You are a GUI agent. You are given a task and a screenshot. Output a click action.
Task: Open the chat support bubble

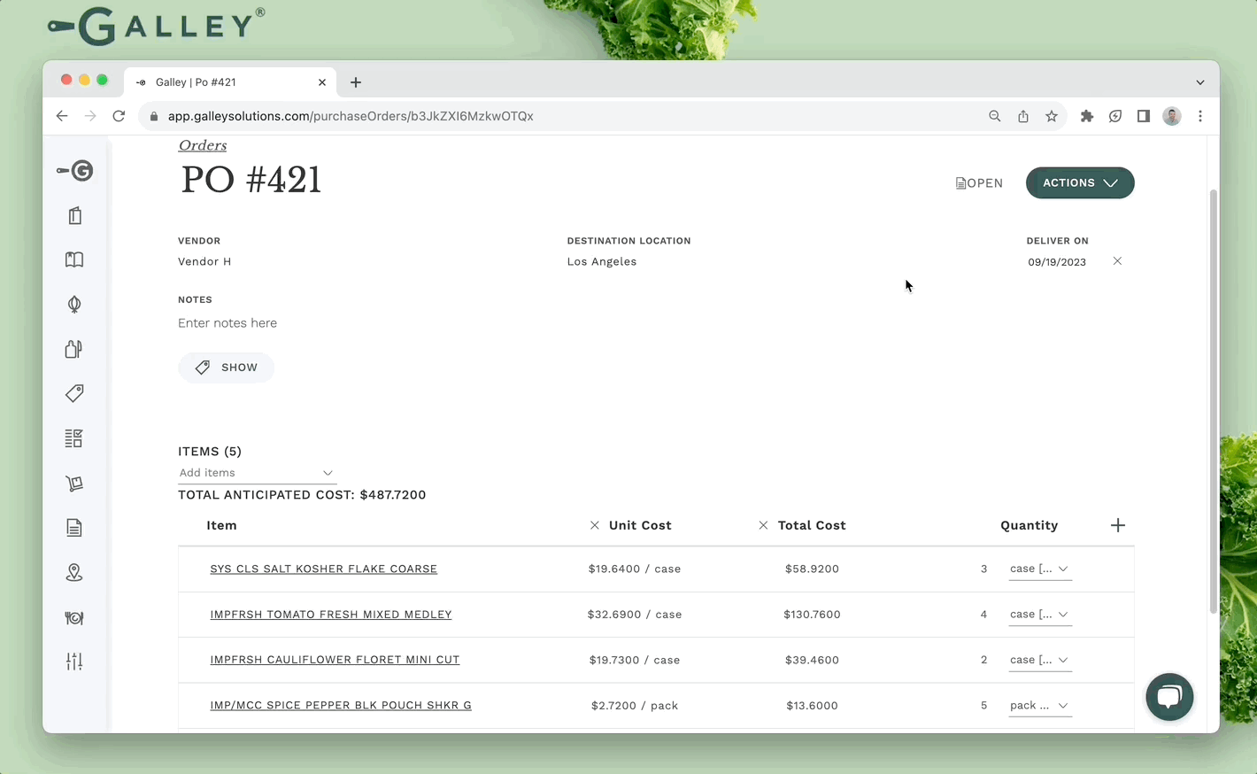pyautogui.click(x=1169, y=697)
